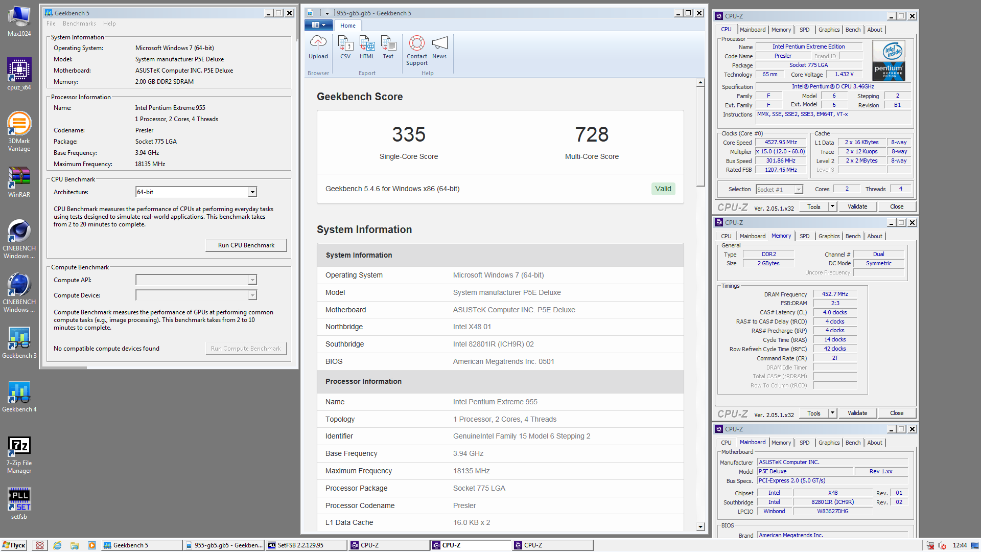Viewport: 981px width, 552px height.
Task: Click Validate in top CPU-Z window
Action: pyautogui.click(x=857, y=206)
